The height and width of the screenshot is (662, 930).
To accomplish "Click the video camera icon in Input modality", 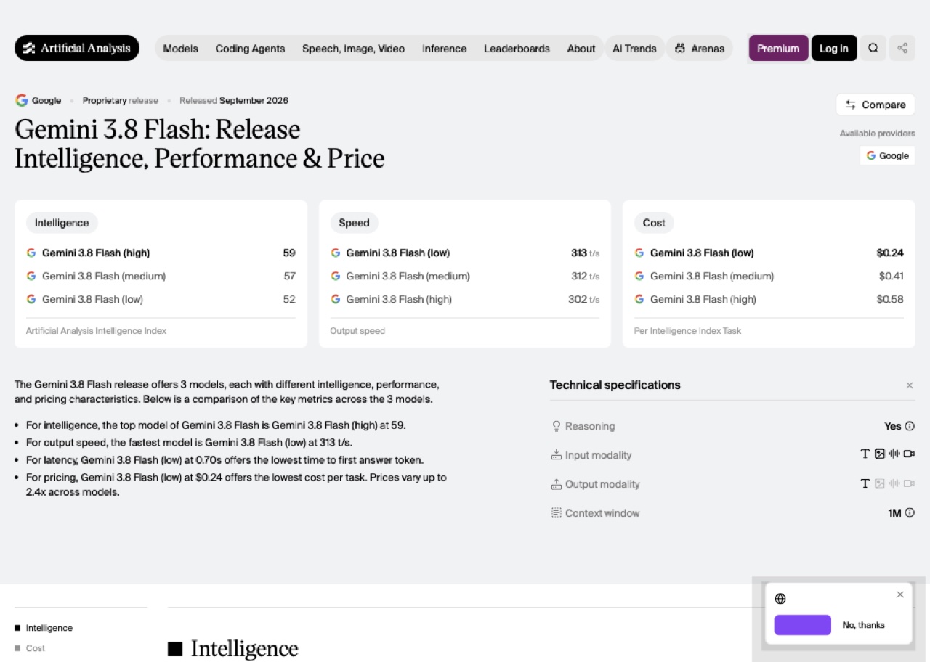I will tap(909, 454).
